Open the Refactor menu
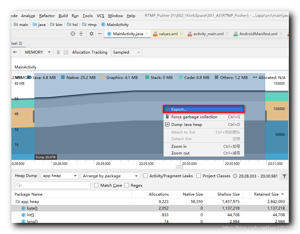Viewport: 300px width, 234px height. [x=47, y=16]
